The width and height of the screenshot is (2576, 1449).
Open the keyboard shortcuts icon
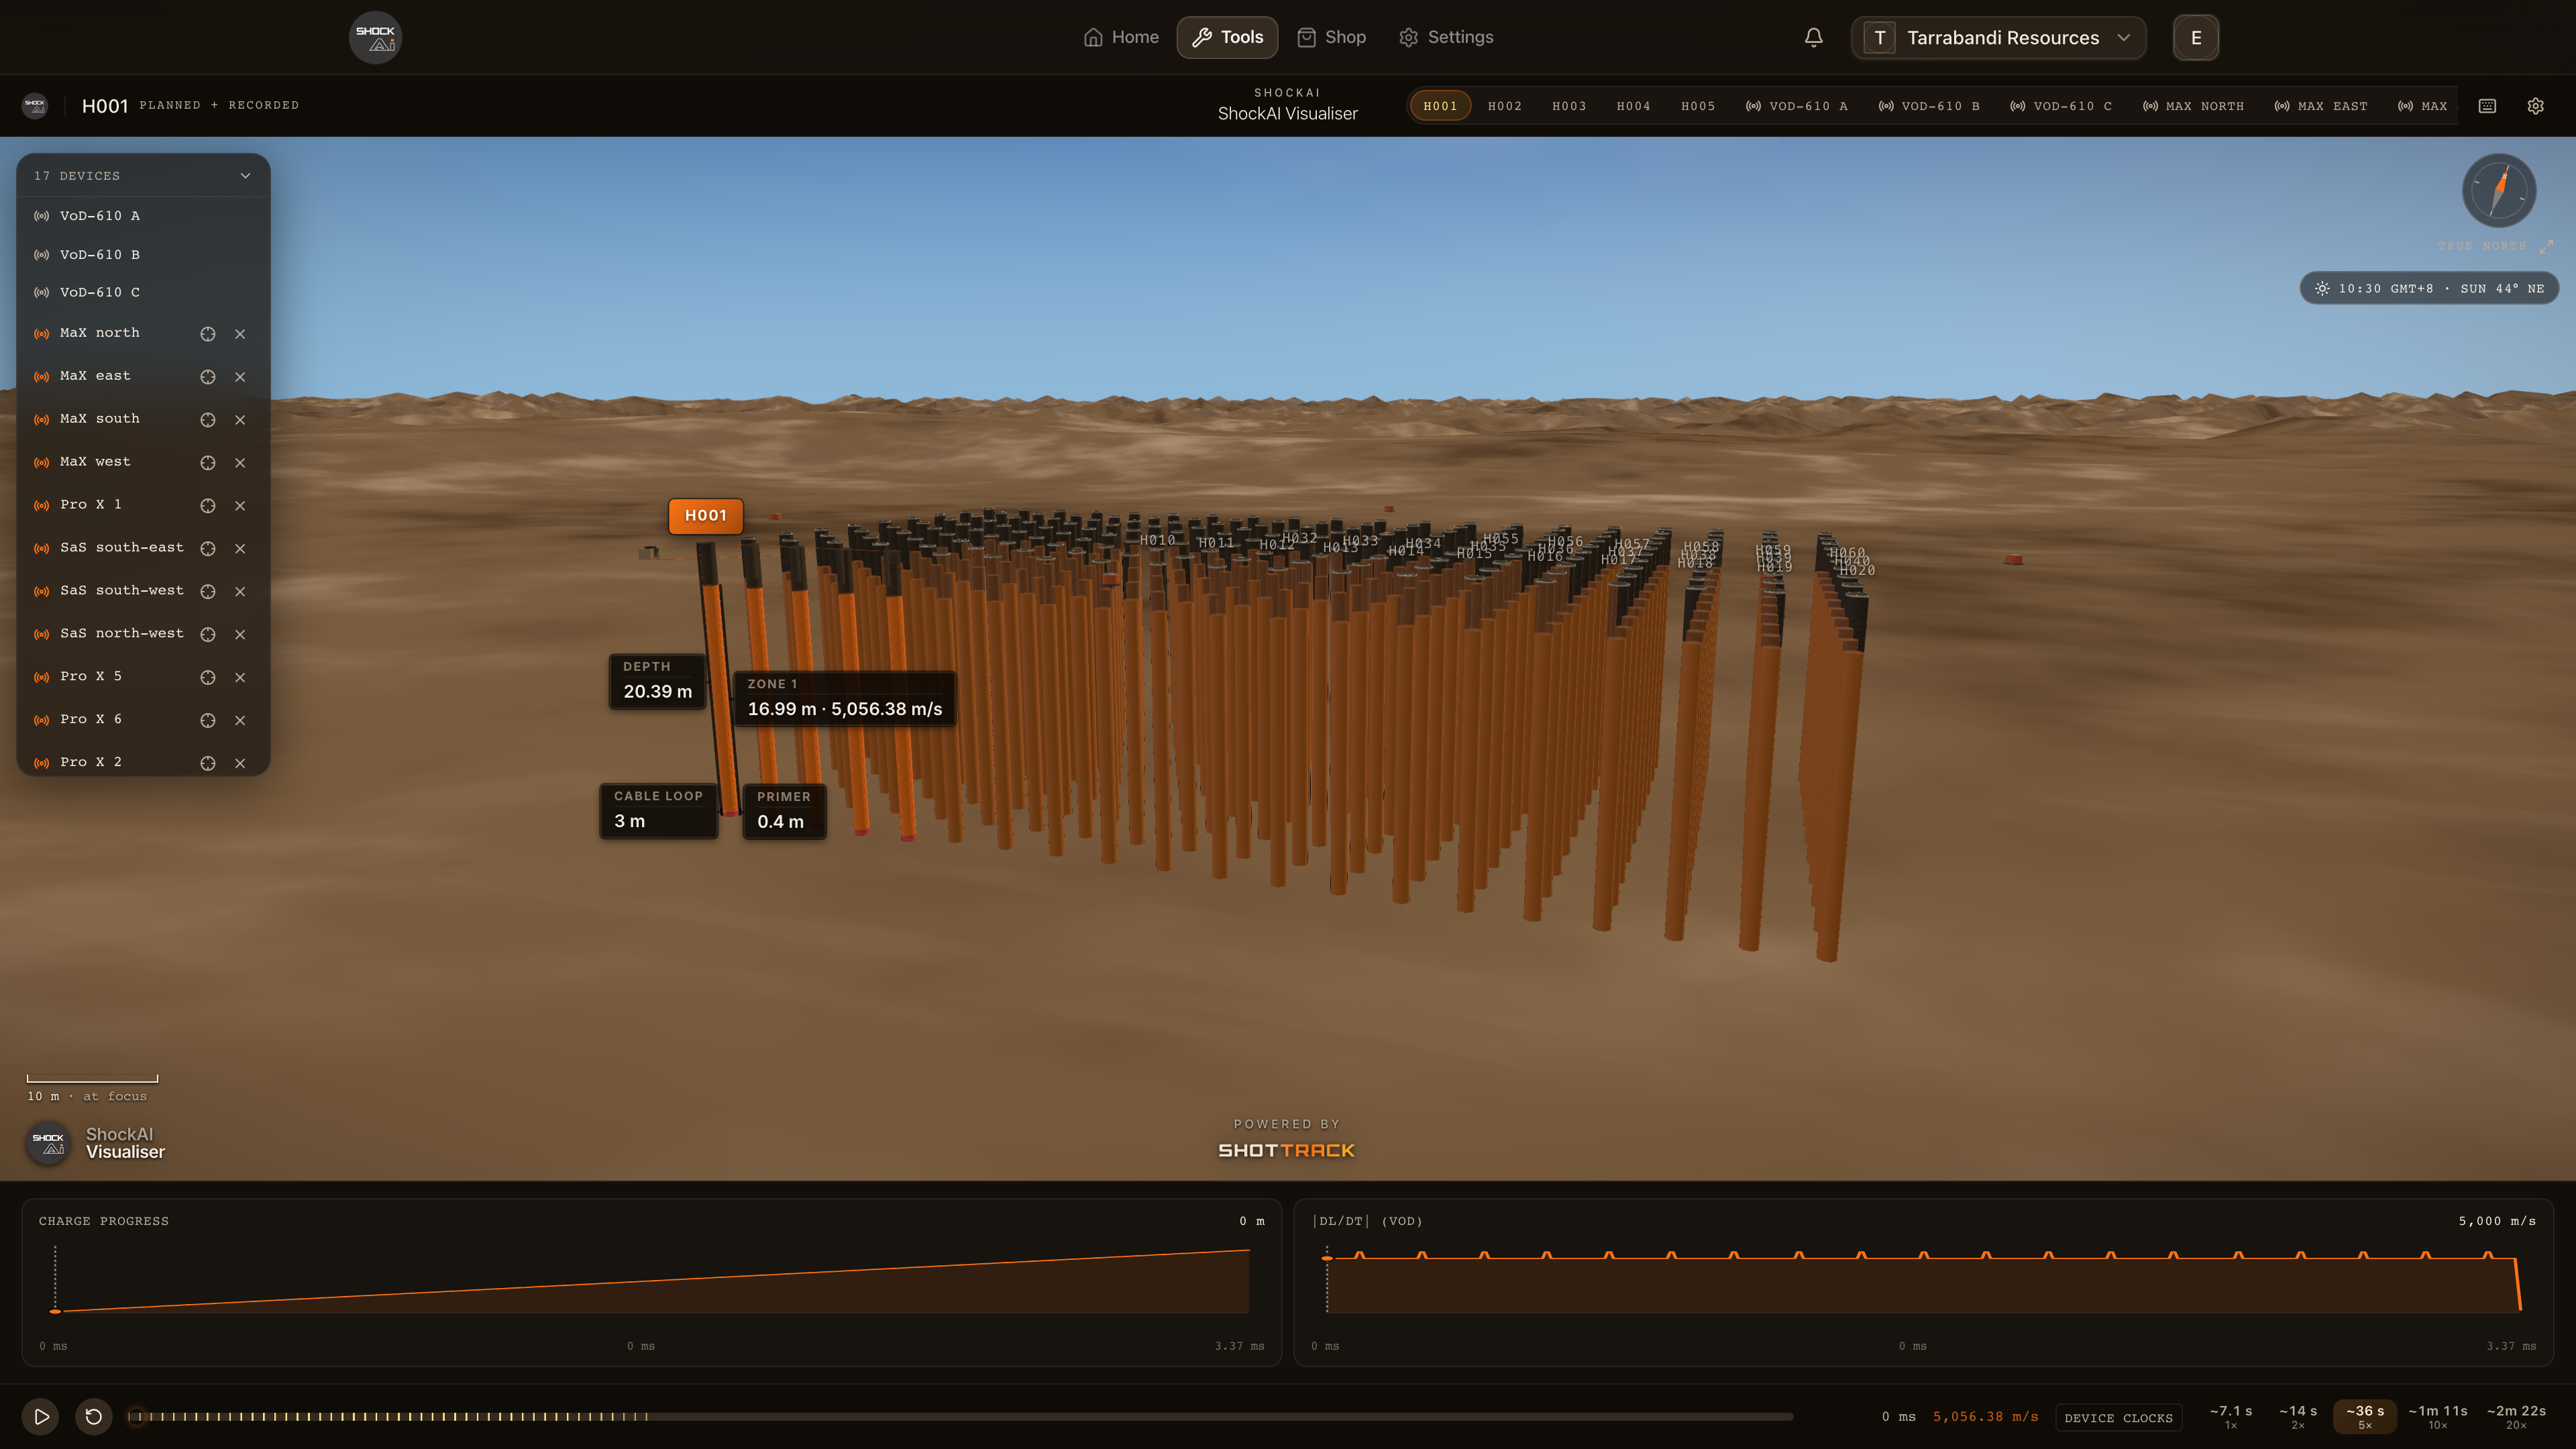[x=2487, y=106]
